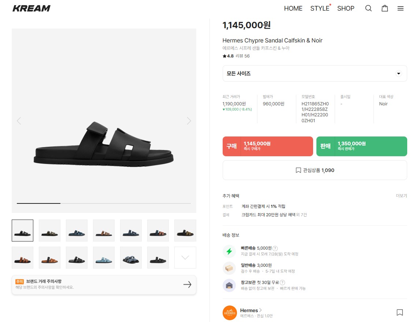Screen dimensions: 416x322
Task: Toggle bookmark for Hermes brand
Action: 400,312
